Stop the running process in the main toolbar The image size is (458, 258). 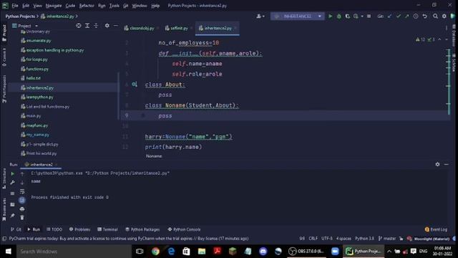pos(369,16)
